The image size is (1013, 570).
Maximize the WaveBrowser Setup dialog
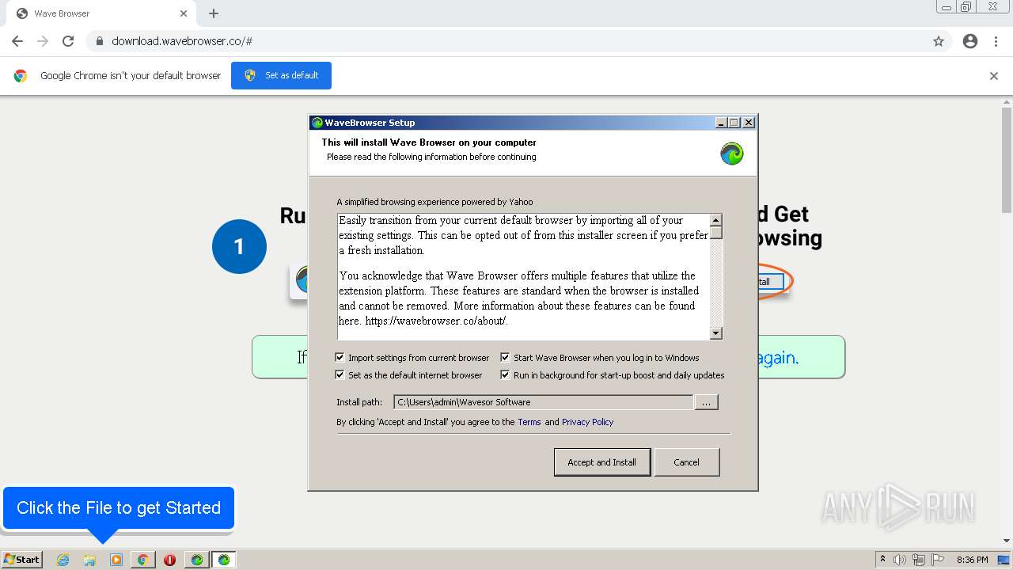point(734,123)
